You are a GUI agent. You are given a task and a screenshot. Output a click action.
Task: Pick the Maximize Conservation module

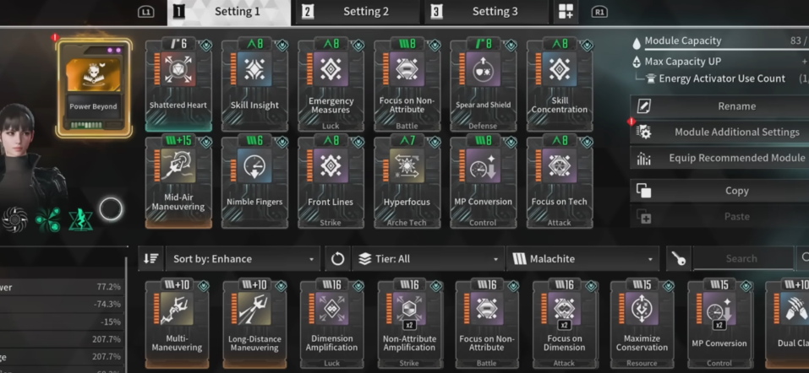point(642,323)
